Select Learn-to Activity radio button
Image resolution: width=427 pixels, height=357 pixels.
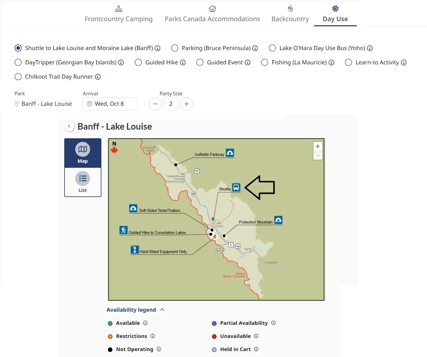(x=348, y=62)
